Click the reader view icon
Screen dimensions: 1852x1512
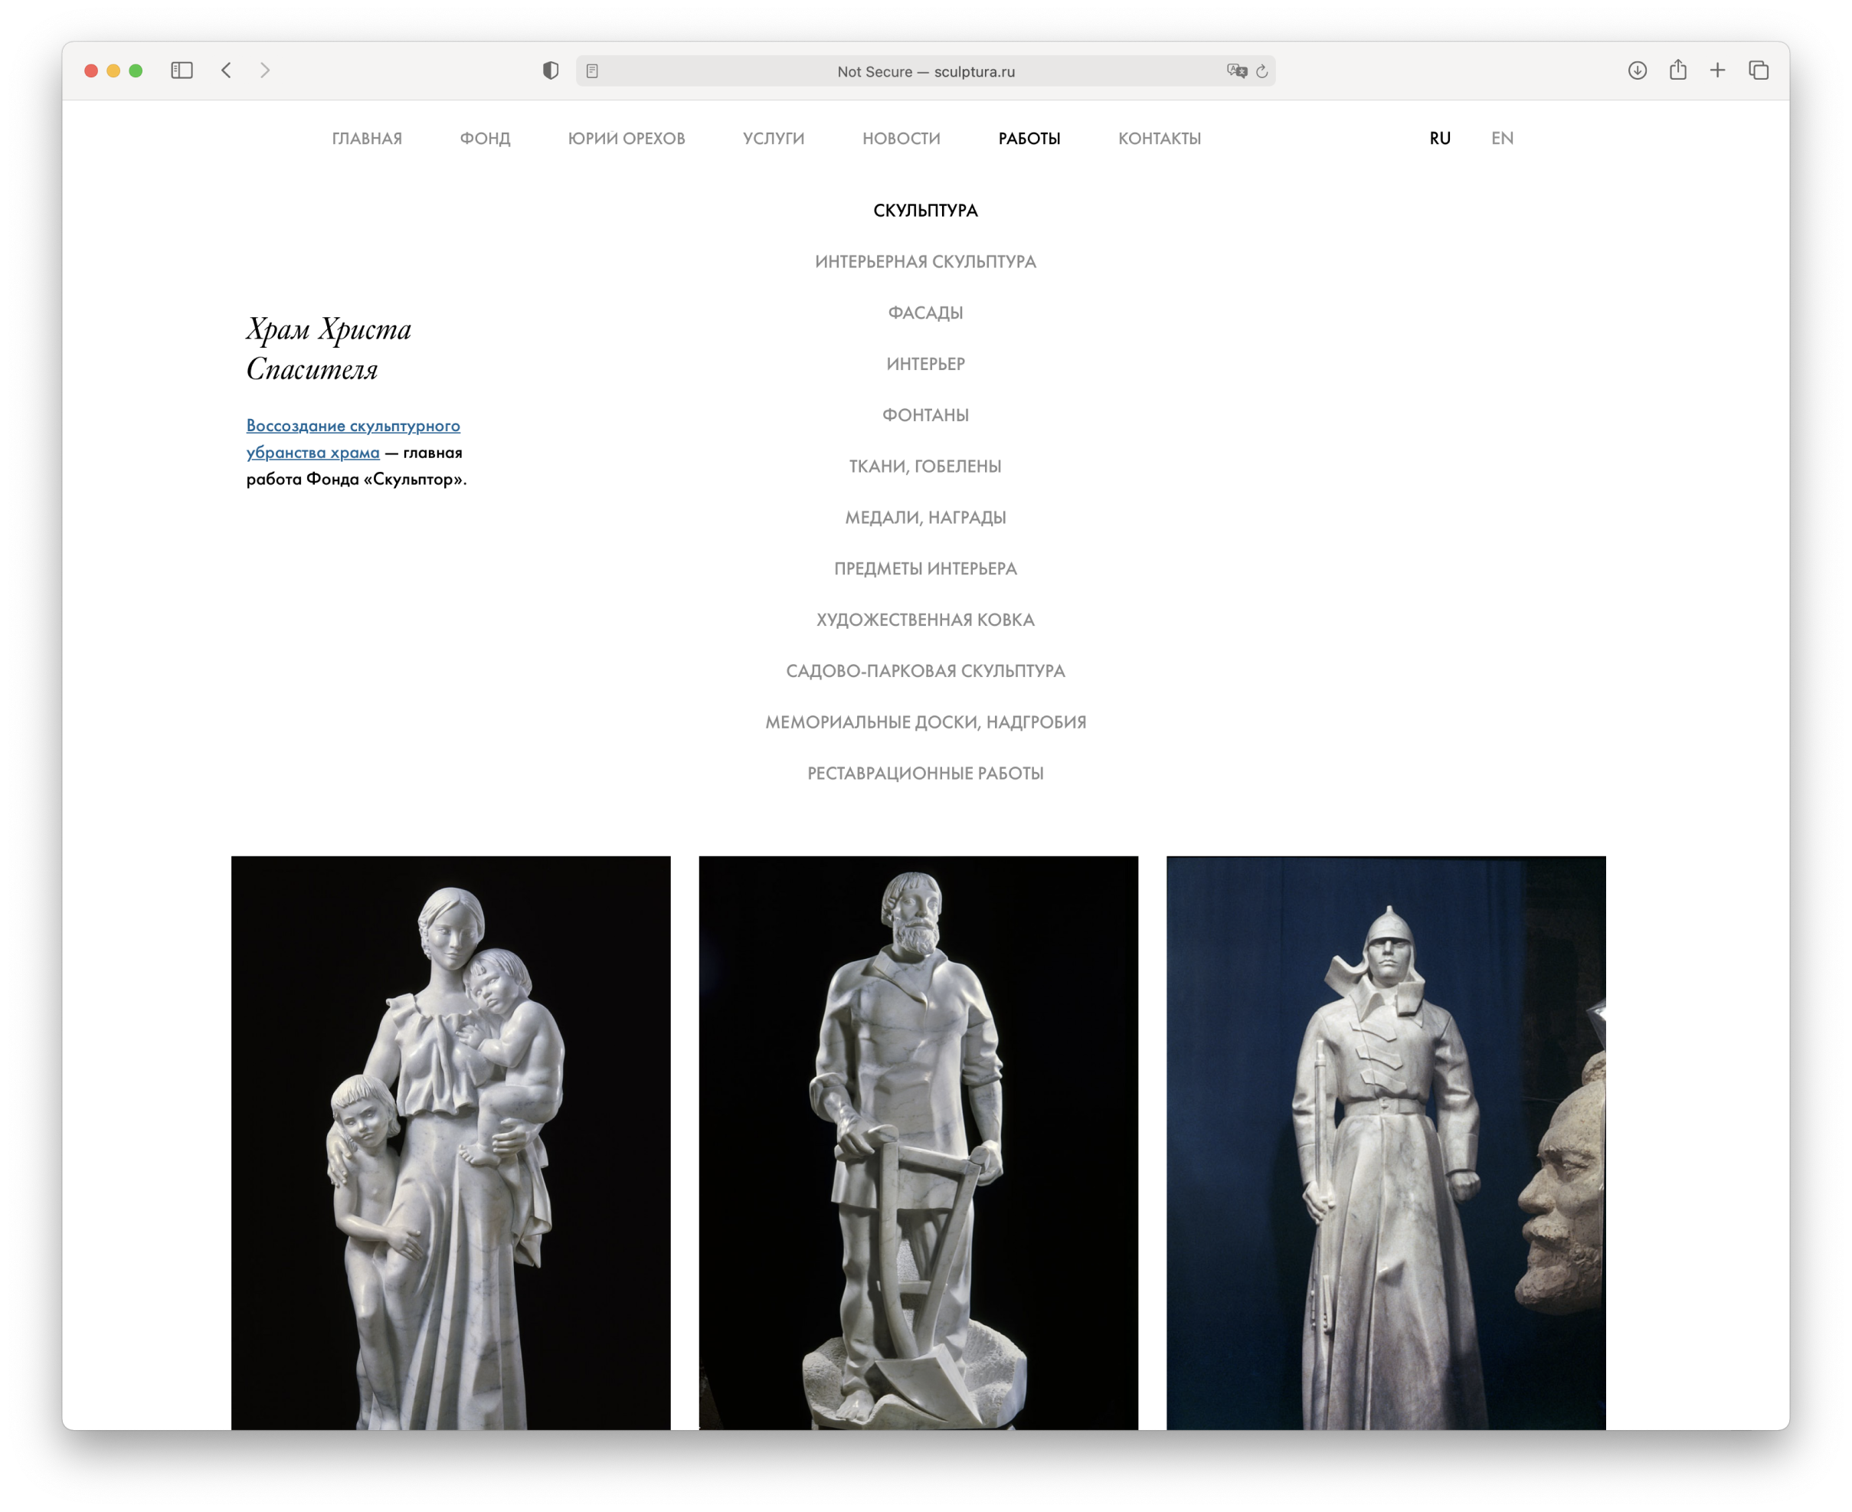[592, 71]
